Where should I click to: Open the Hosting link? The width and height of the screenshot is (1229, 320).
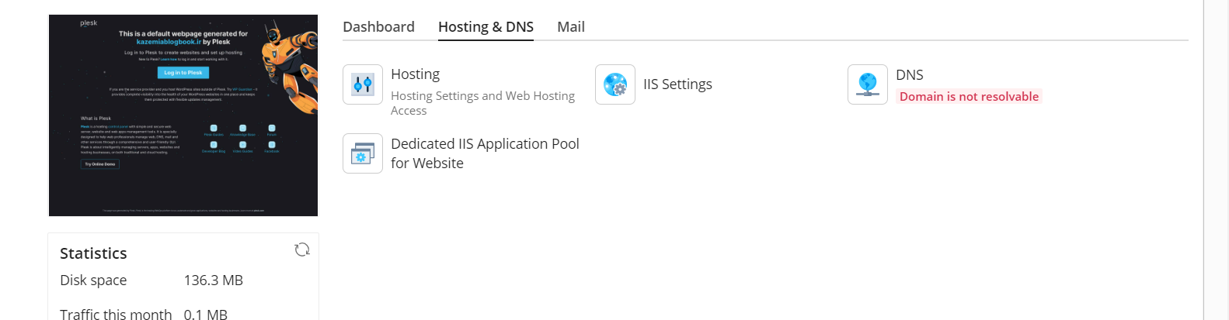point(415,74)
